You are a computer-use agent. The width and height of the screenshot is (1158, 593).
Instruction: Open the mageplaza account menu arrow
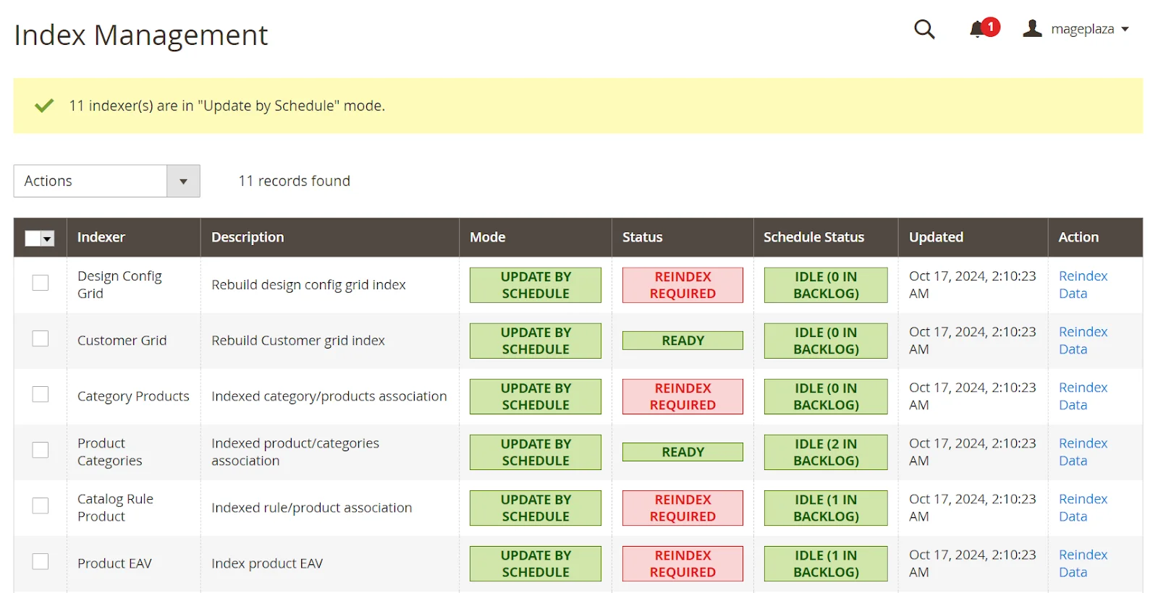coord(1125,30)
